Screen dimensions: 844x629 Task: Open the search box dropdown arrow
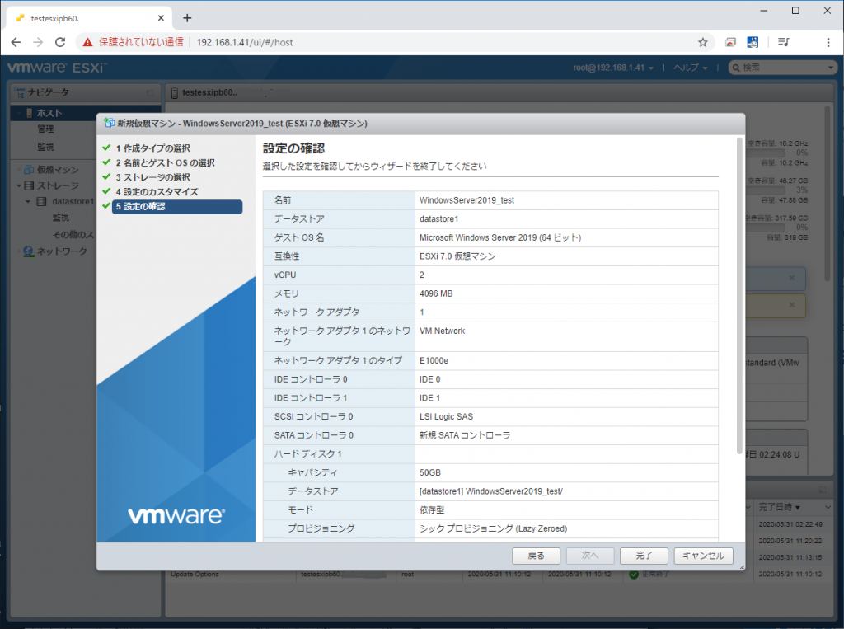(x=831, y=68)
